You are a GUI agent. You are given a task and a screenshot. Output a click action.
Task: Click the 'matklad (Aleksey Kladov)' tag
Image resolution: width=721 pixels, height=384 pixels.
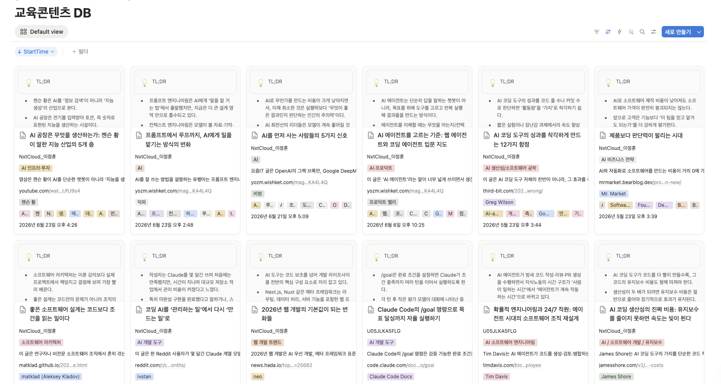(50, 377)
